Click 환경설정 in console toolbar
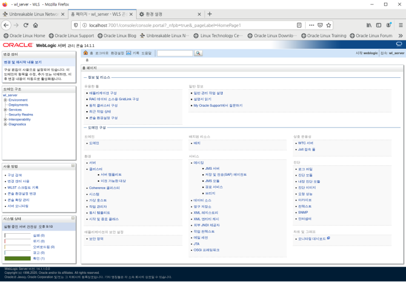 pyautogui.click(x=117, y=53)
